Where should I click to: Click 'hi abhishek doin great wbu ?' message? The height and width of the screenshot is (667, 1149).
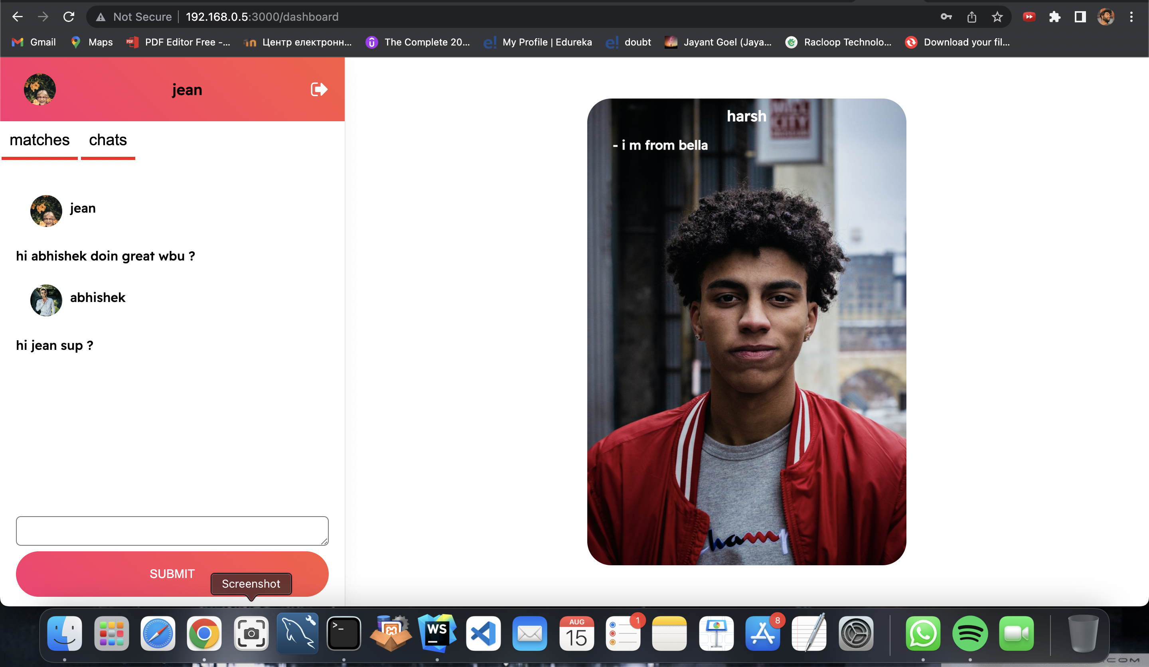coord(105,256)
